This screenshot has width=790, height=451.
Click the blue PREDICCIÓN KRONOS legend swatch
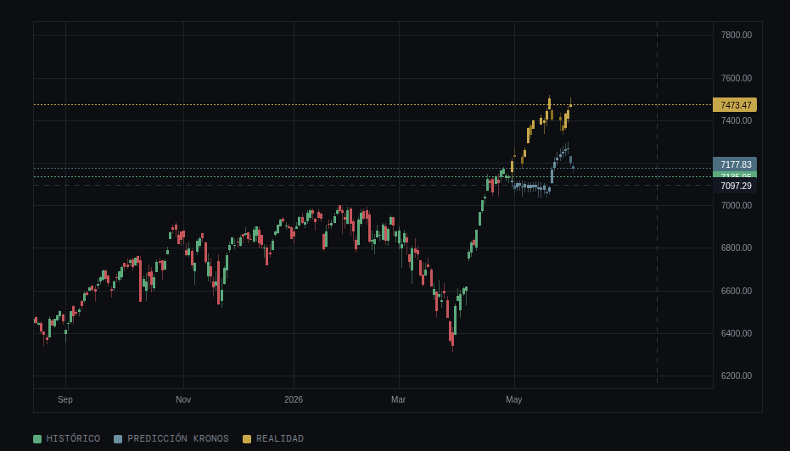pos(118,439)
